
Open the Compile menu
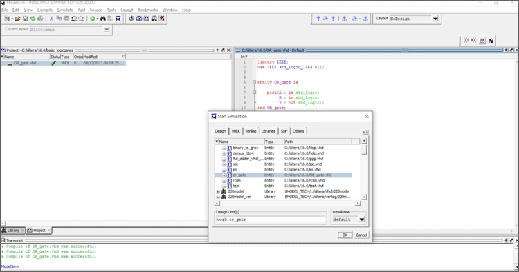[x=45, y=10]
